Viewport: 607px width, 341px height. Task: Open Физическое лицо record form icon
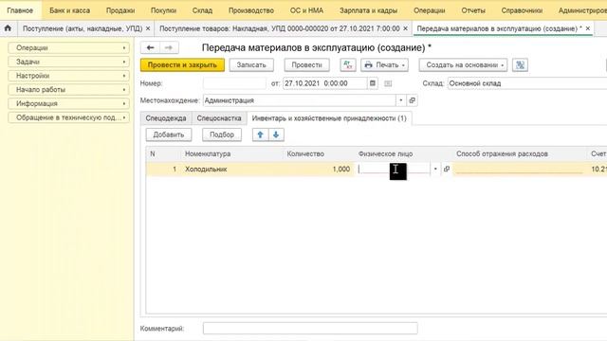tap(447, 169)
